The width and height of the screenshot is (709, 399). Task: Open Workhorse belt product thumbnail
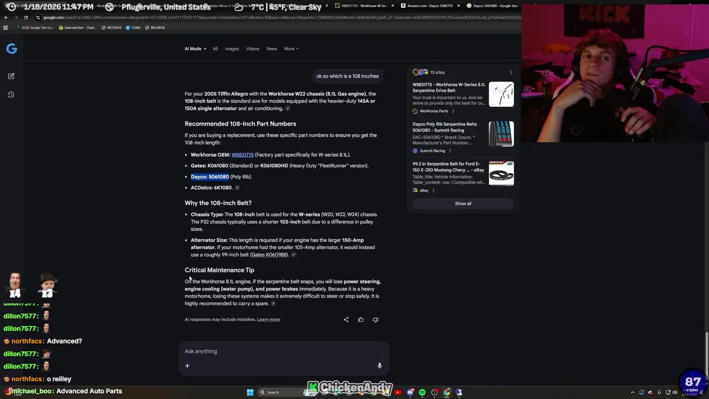tap(501, 94)
